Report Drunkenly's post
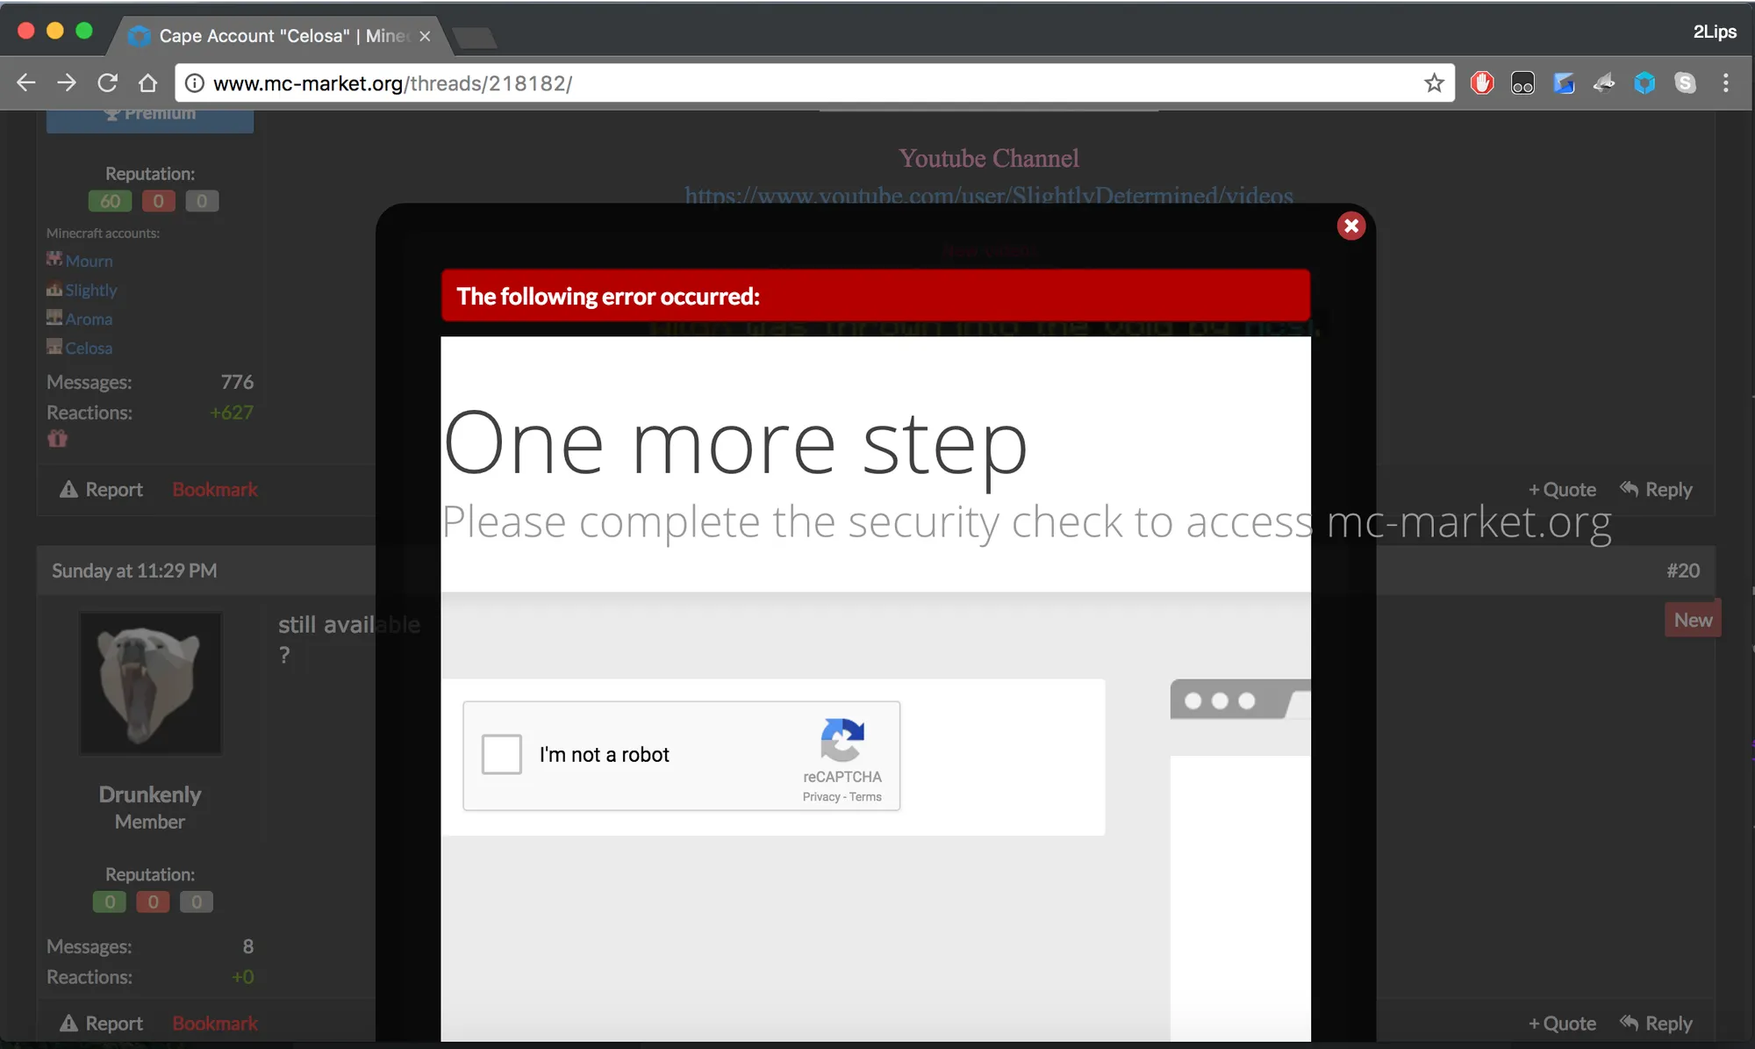This screenshot has height=1049, width=1755. pos(101,1023)
